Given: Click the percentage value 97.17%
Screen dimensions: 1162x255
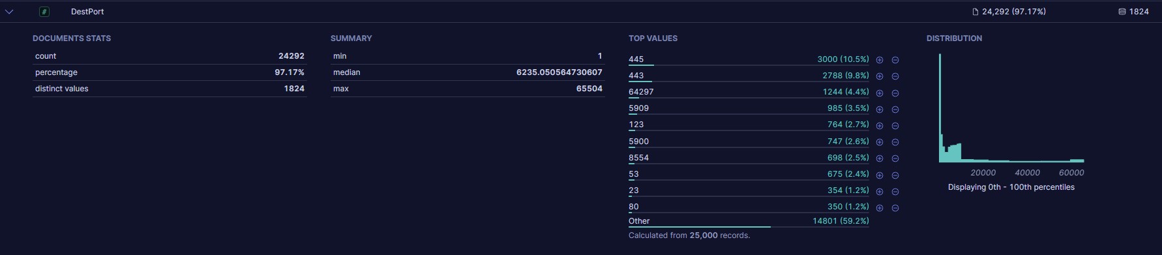Looking at the screenshot, I should [290, 72].
